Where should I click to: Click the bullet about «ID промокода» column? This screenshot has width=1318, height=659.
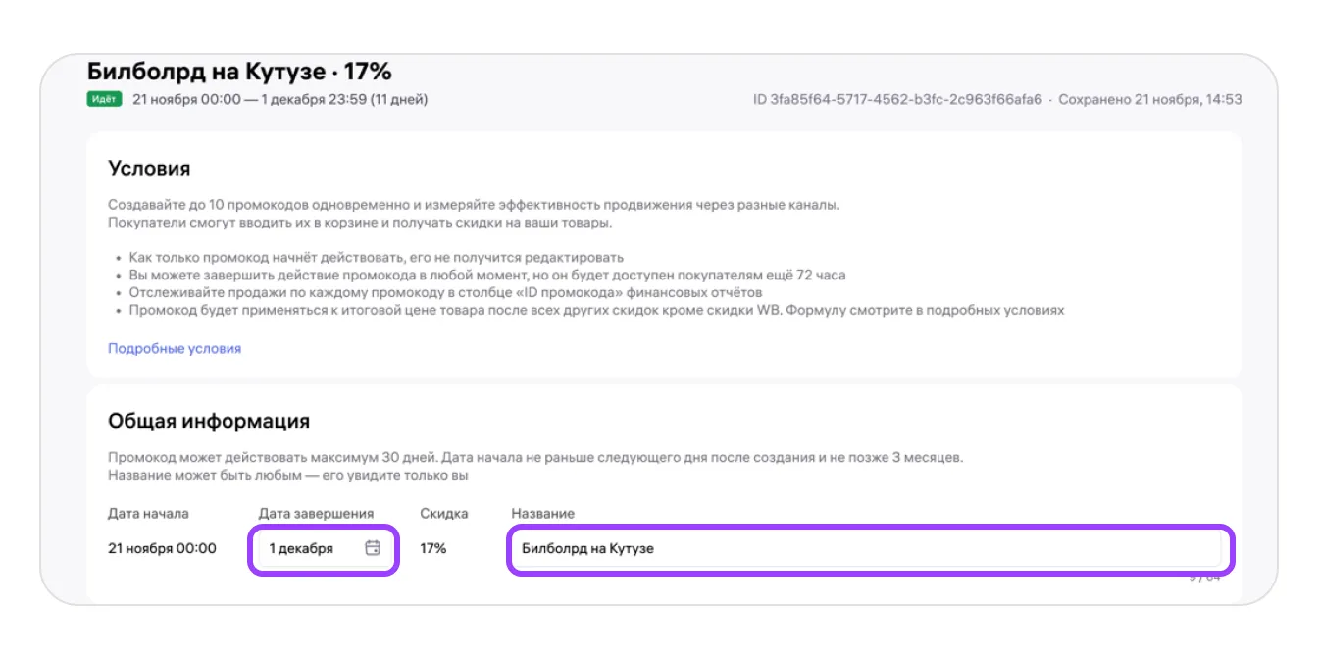pyautogui.click(x=445, y=292)
